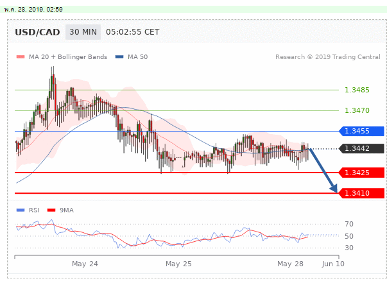387x281 pixels.
Task: Select the USD/CAD pair title
Action: 37,32
